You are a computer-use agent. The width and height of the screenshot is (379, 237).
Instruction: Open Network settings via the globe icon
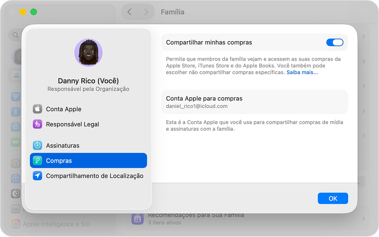coord(16,127)
